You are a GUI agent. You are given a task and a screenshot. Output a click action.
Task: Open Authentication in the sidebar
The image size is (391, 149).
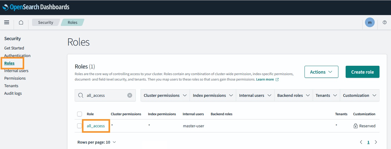tap(17, 55)
